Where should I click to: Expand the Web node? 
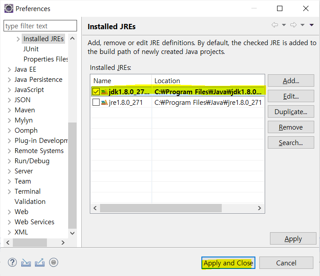tap(9, 212)
